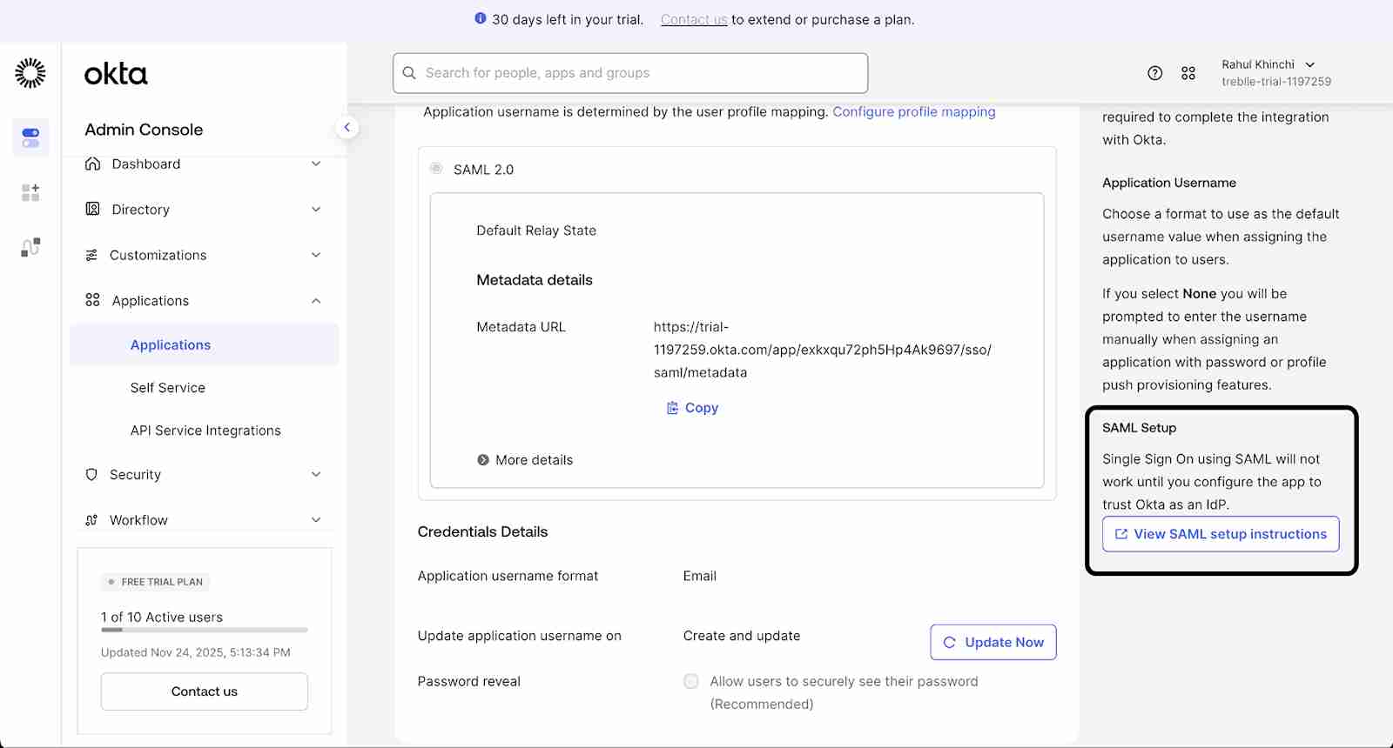Click the Dashboard home icon

(92, 164)
